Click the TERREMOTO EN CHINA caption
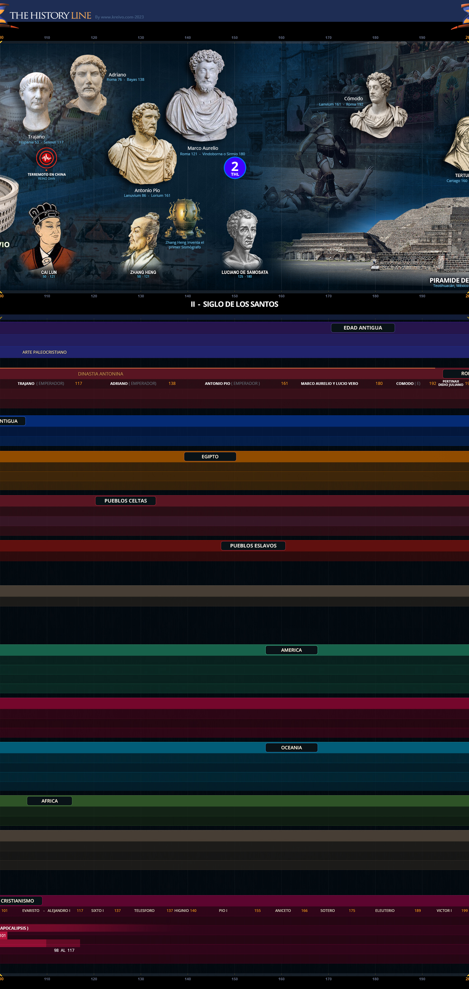This screenshot has width=469, height=989. [x=47, y=174]
